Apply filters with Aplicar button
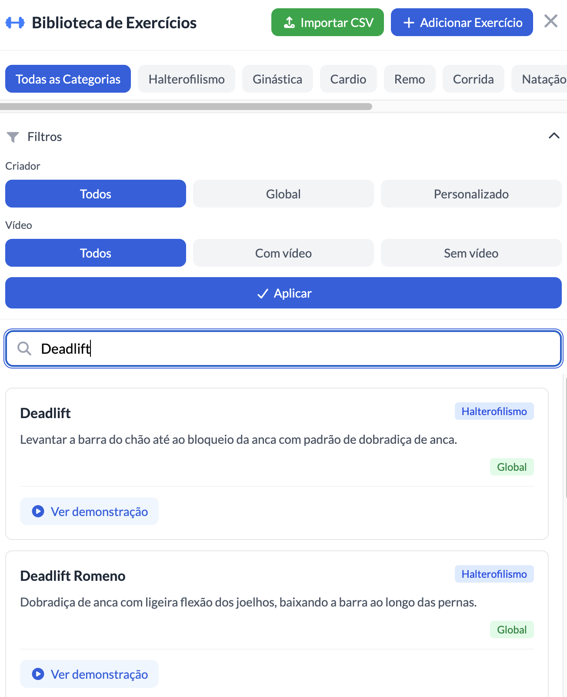The height and width of the screenshot is (697, 567). [x=283, y=293]
